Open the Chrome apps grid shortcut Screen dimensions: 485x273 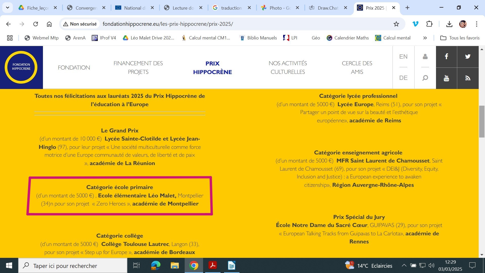(x=10, y=38)
